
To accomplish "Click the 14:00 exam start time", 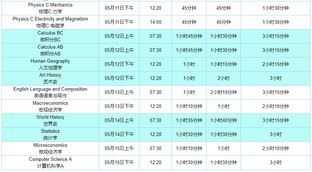I will click(155, 22).
